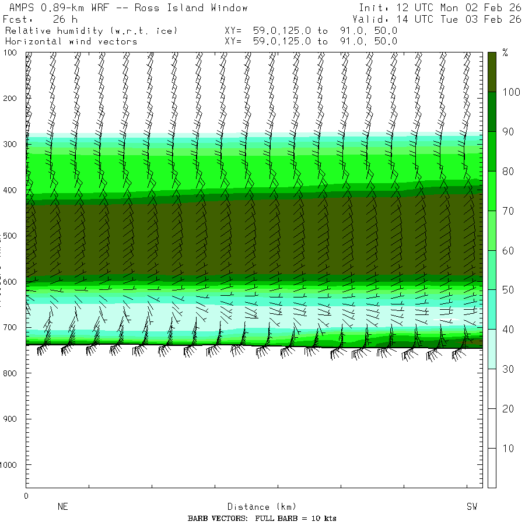Image resolution: width=525 pixels, height=525 pixels.
Task: Click the 1000 pressure axis label
Action: point(8,465)
